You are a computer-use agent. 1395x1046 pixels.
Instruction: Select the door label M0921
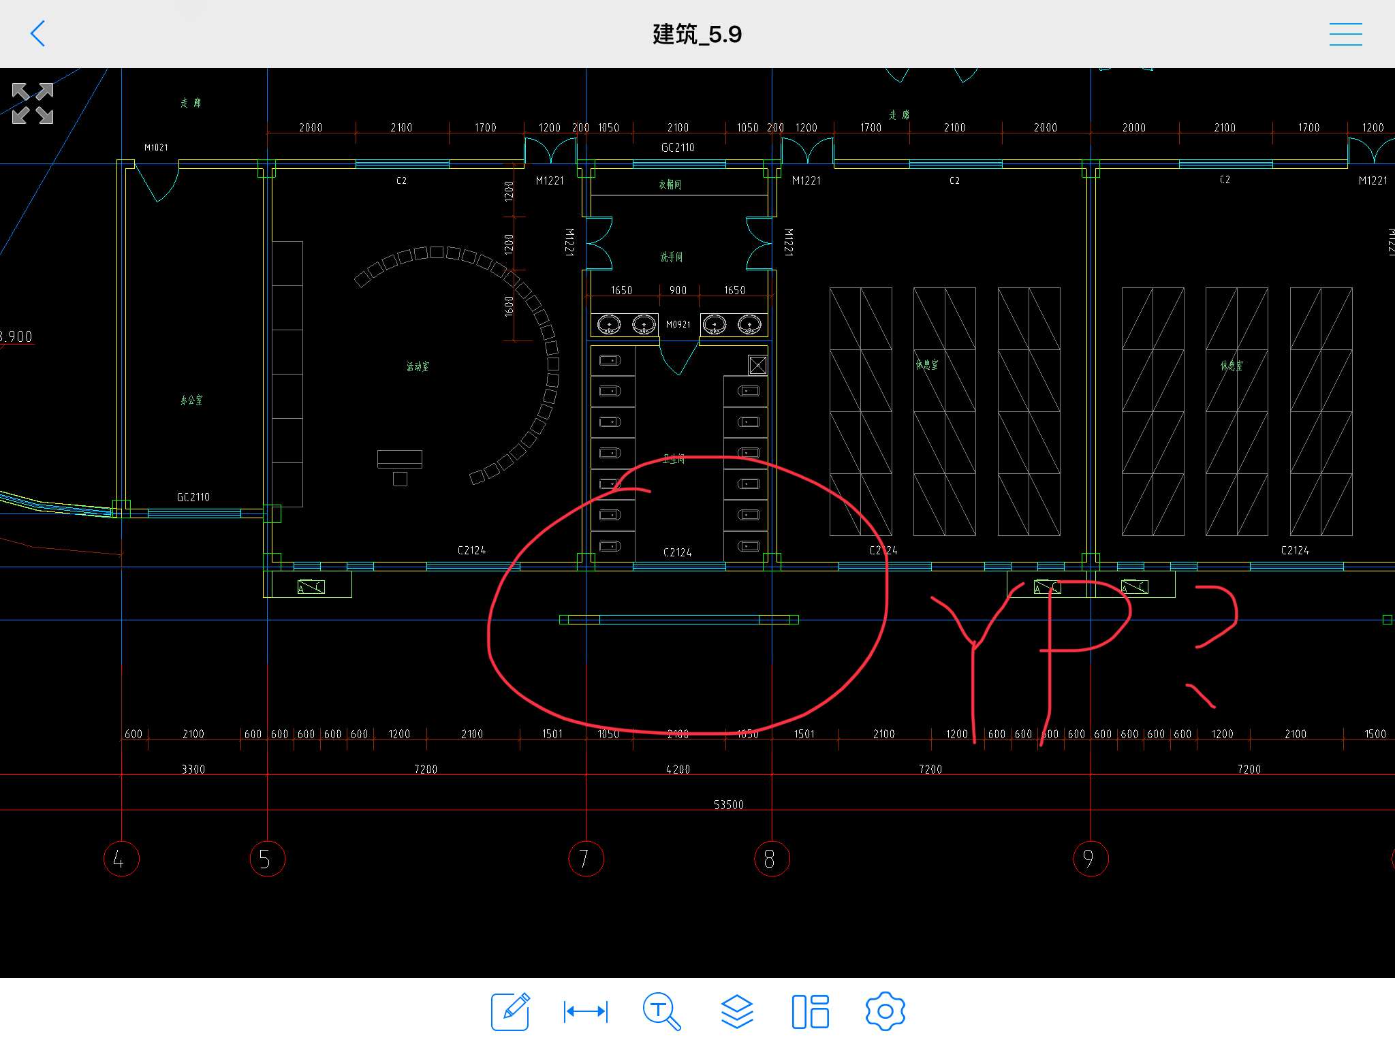[x=678, y=325]
